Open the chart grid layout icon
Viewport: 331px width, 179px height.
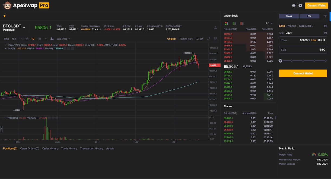(216, 39)
